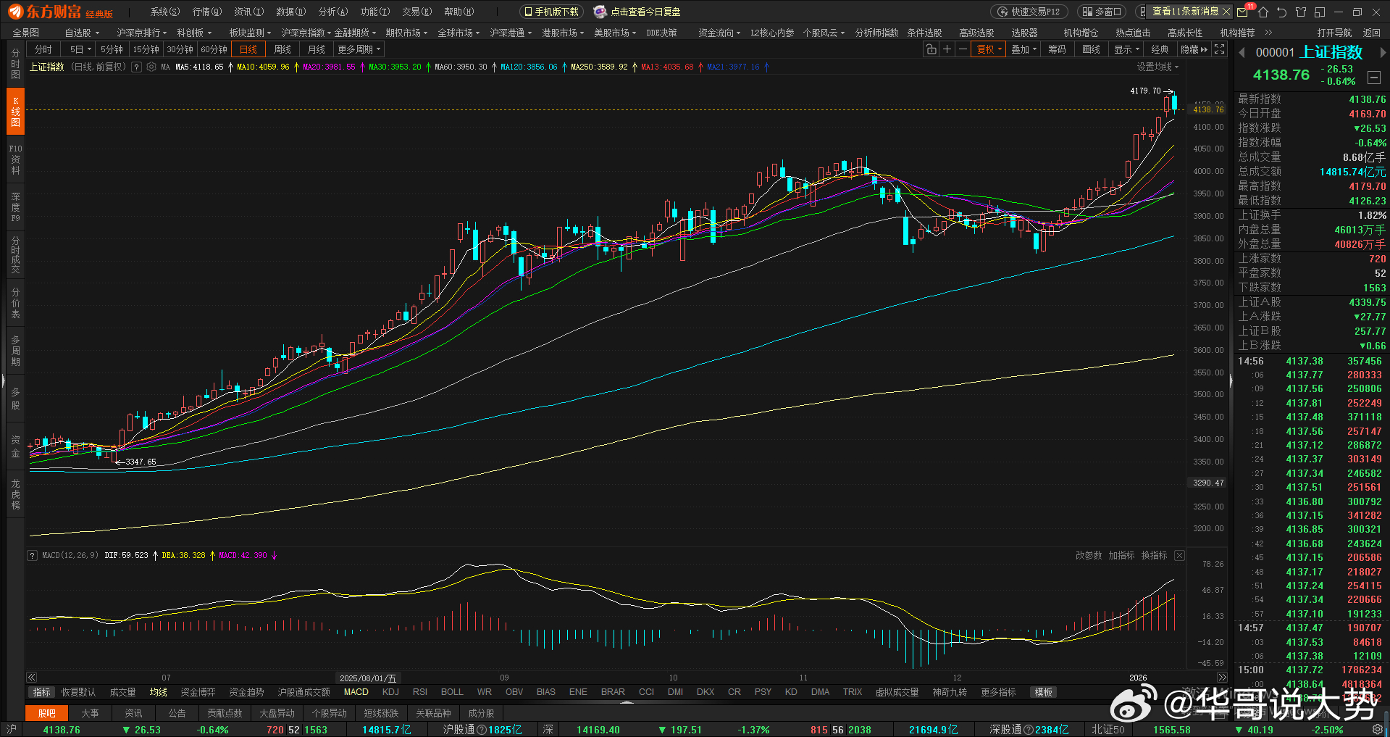Screen dimensions: 1390x737
Task: Open MACD indicator help question icon
Action: tap(32, 556)
